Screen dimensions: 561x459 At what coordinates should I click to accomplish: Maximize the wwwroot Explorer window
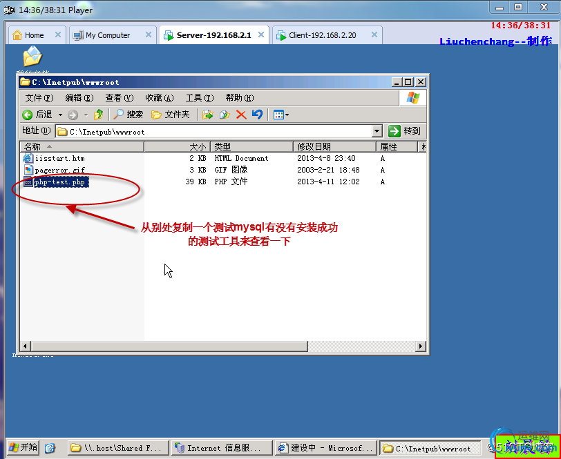(408, 82)
